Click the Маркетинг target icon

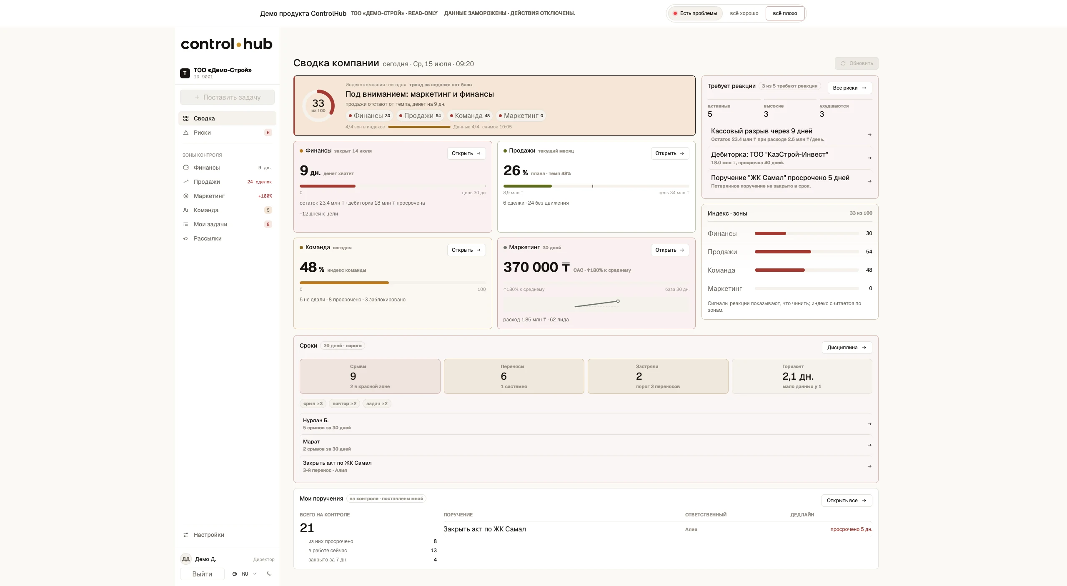186,196
